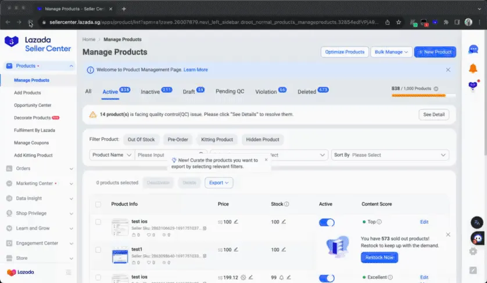
Task: Open a new browser tab
Action: pyautogui.click(x=124, y=9)
